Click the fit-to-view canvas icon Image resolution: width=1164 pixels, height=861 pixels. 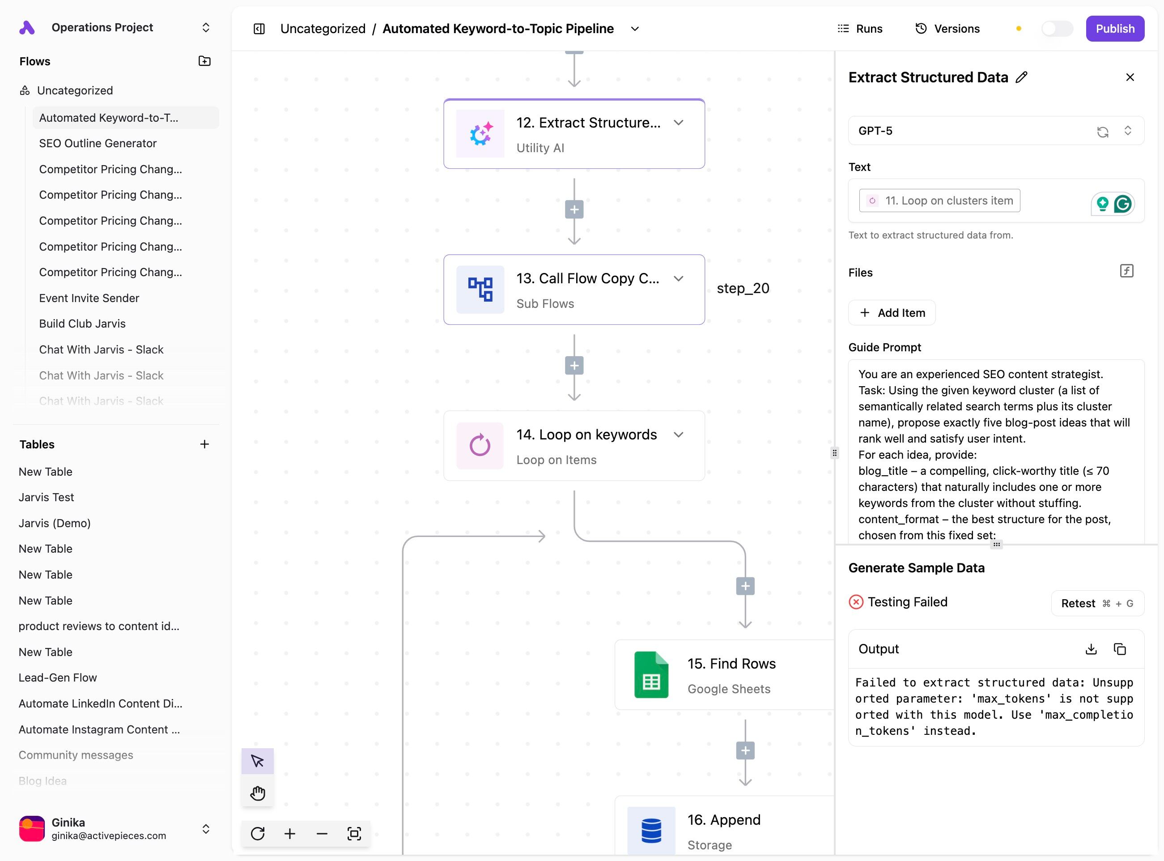coord(354,833)
